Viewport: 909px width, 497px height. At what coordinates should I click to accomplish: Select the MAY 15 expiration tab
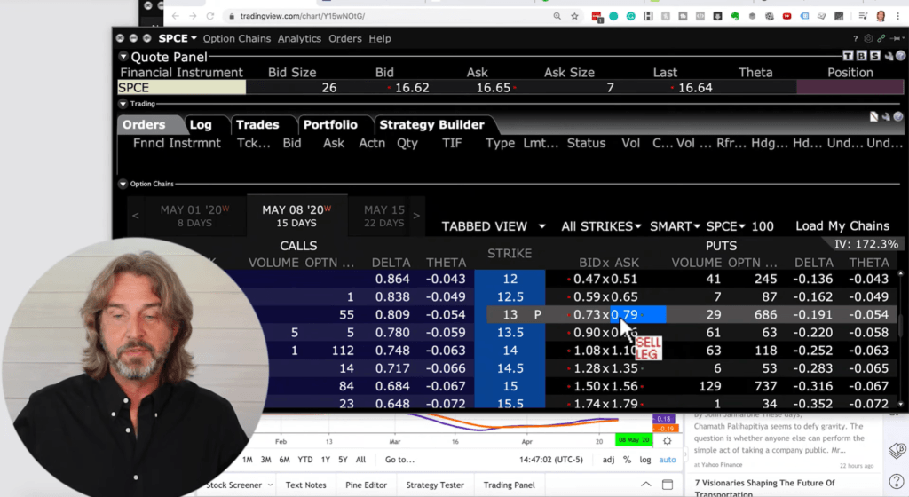pos(383,216)
